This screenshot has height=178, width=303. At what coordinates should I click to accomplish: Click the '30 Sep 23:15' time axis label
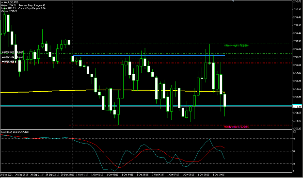click(x=67, y=175)
